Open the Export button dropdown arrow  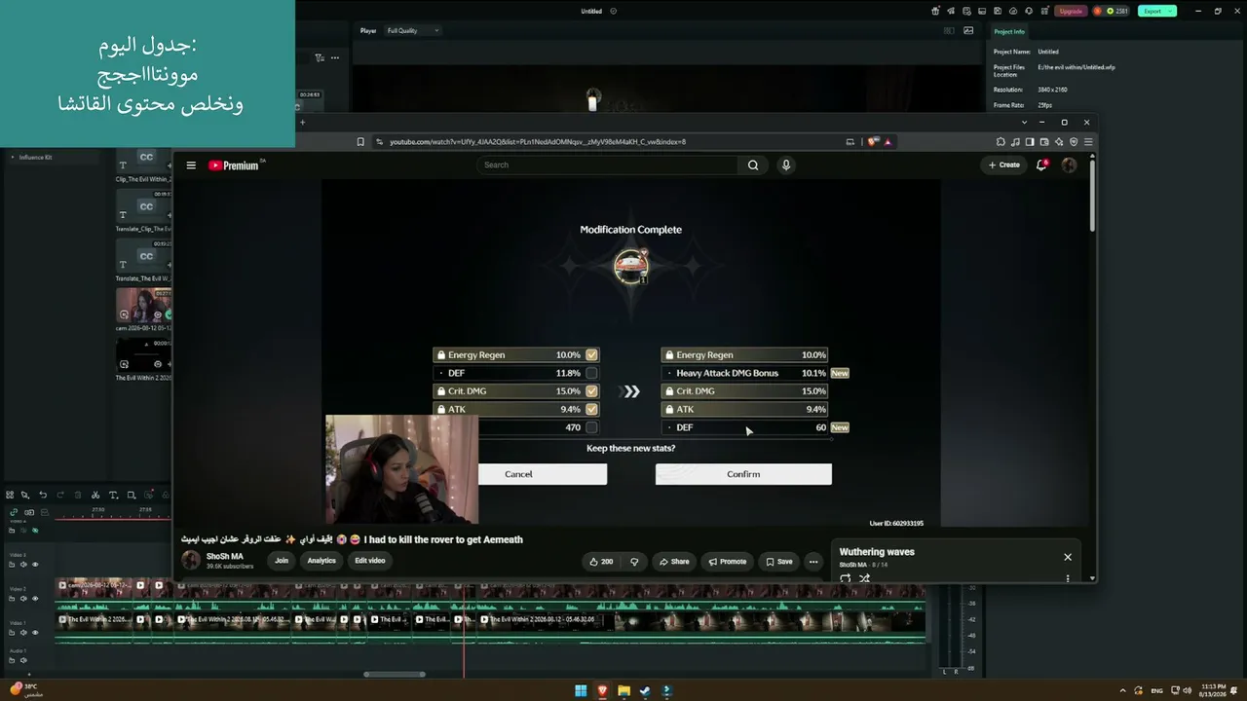[x=1170, y=12]
